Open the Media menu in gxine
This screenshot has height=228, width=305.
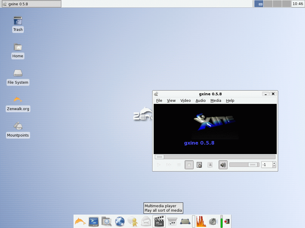216,100
